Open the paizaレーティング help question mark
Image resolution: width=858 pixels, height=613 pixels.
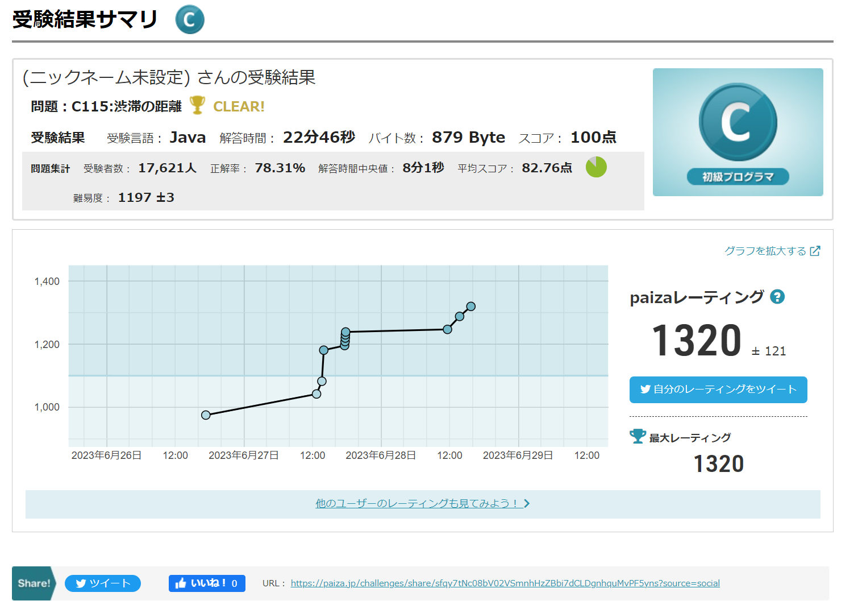click(x=777, y=297)
